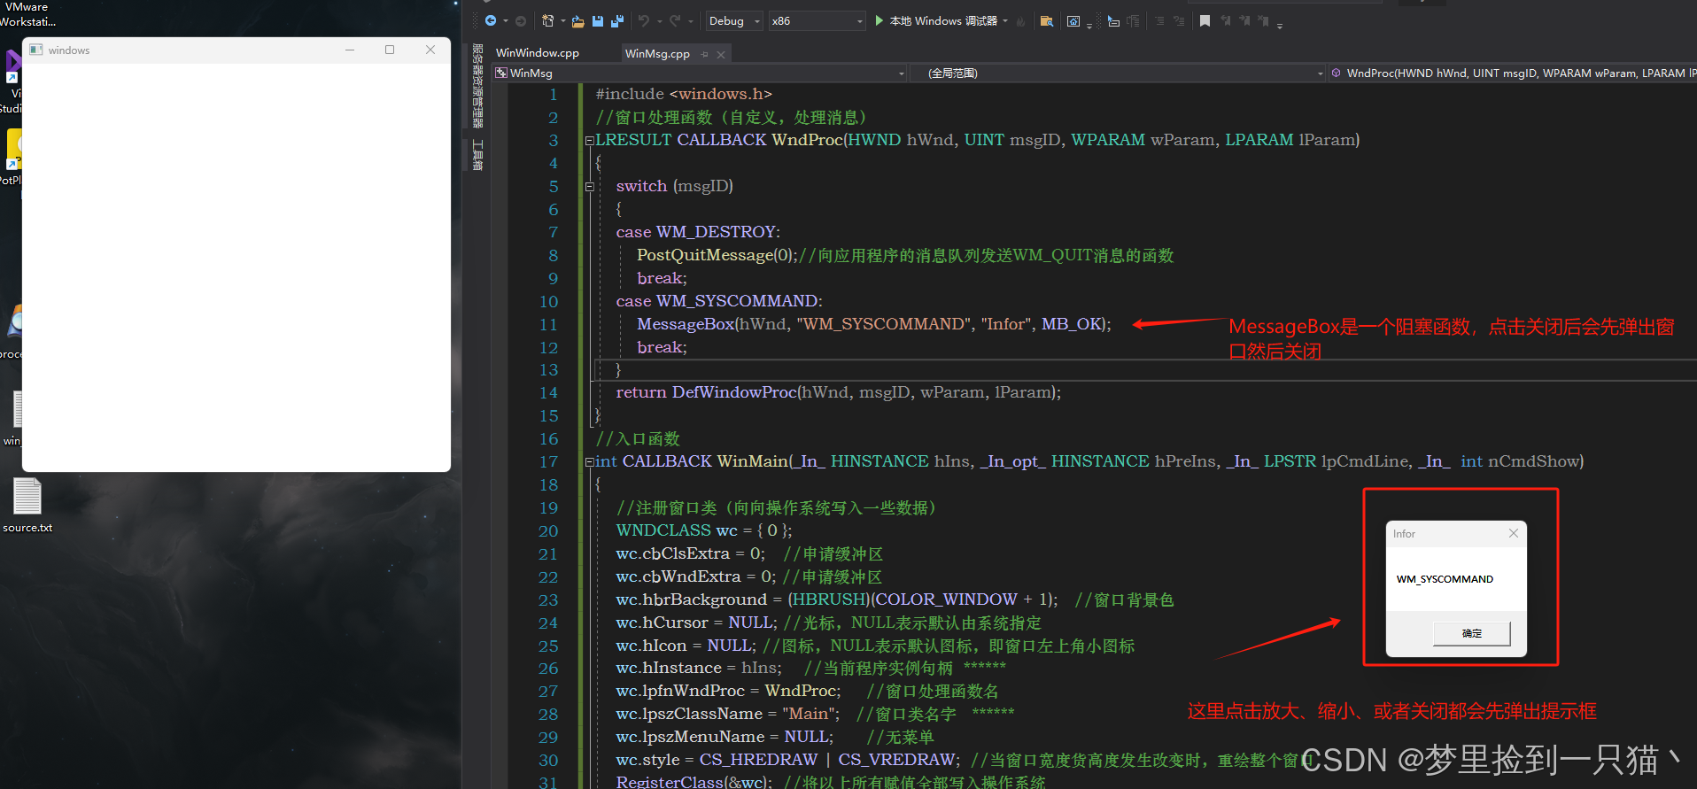Open the 服务器资源管理器 side tab
This screenshot has height=789, width=1697.
[x=477, y=86]
